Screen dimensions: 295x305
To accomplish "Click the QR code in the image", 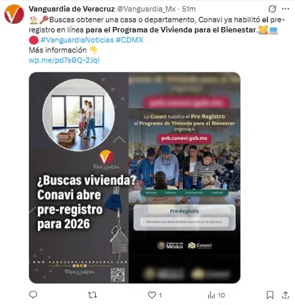I will point(117,275).
